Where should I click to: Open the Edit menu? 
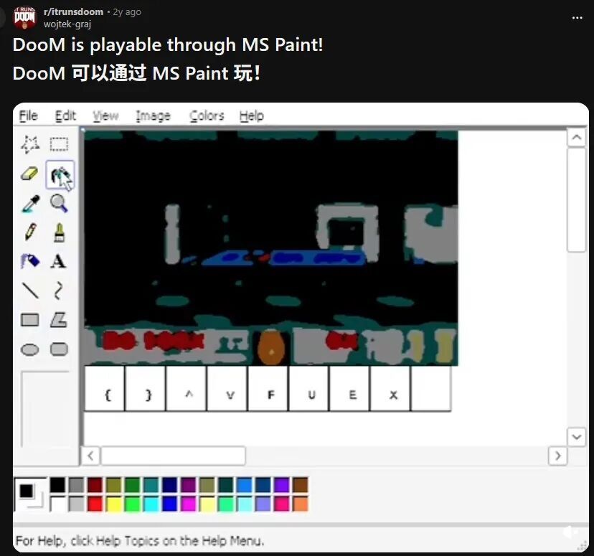pos(65,116)
